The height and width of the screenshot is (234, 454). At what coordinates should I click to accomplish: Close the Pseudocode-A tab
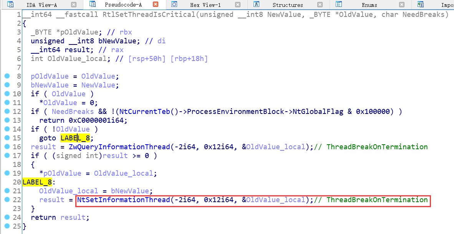(x=156, y=5)
